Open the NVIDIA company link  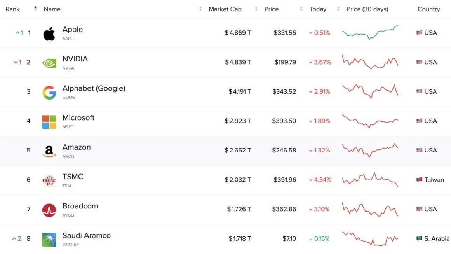tap(75, 59)
